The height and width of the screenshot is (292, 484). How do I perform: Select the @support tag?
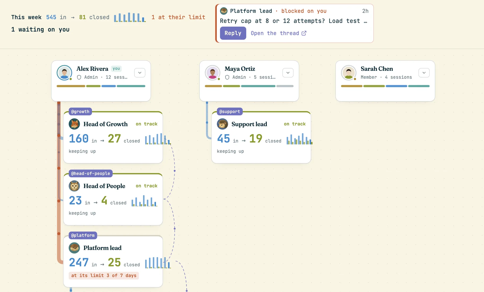tap(230, 111)
